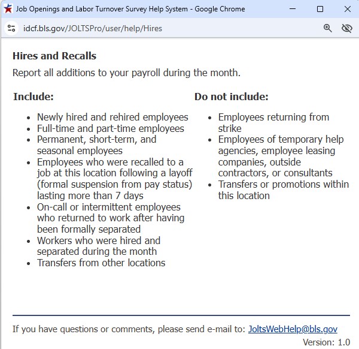Viewport: 359px width, 349px height.
Task: Open the zoom magnifier icon in address bar
Action: pyautogui.click(x=327, y=28)
